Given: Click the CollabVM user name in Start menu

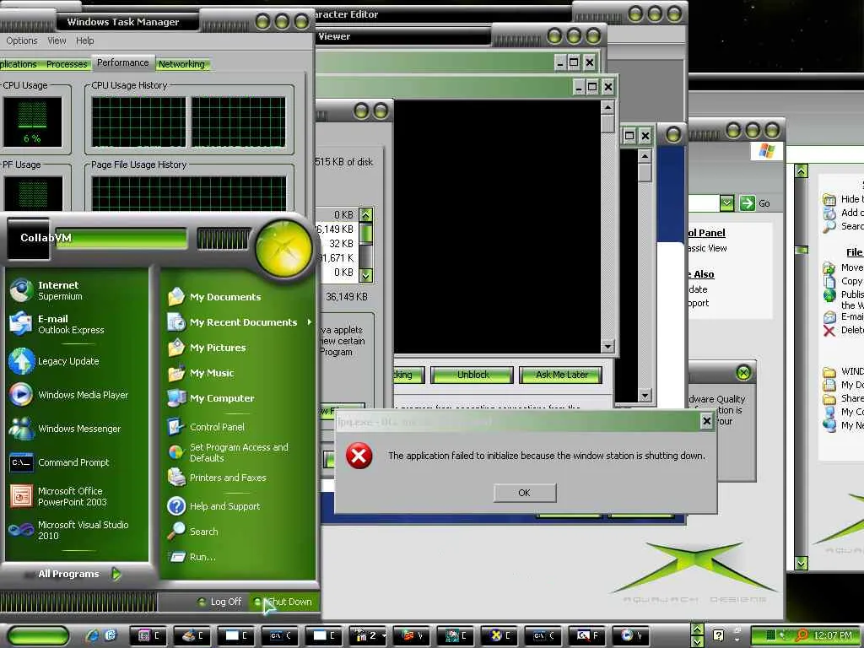Looking at the screenshot, I should tap(46, 237).
